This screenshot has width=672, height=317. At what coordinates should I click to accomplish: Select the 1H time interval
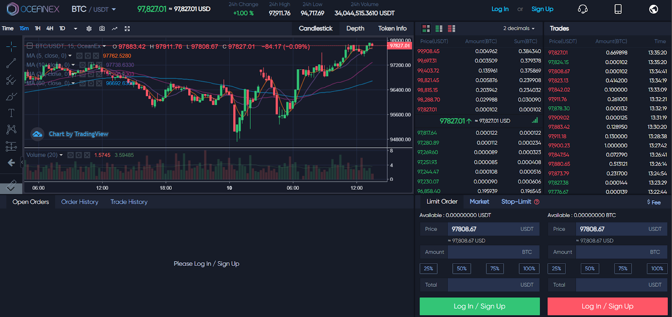coord(38,29)
